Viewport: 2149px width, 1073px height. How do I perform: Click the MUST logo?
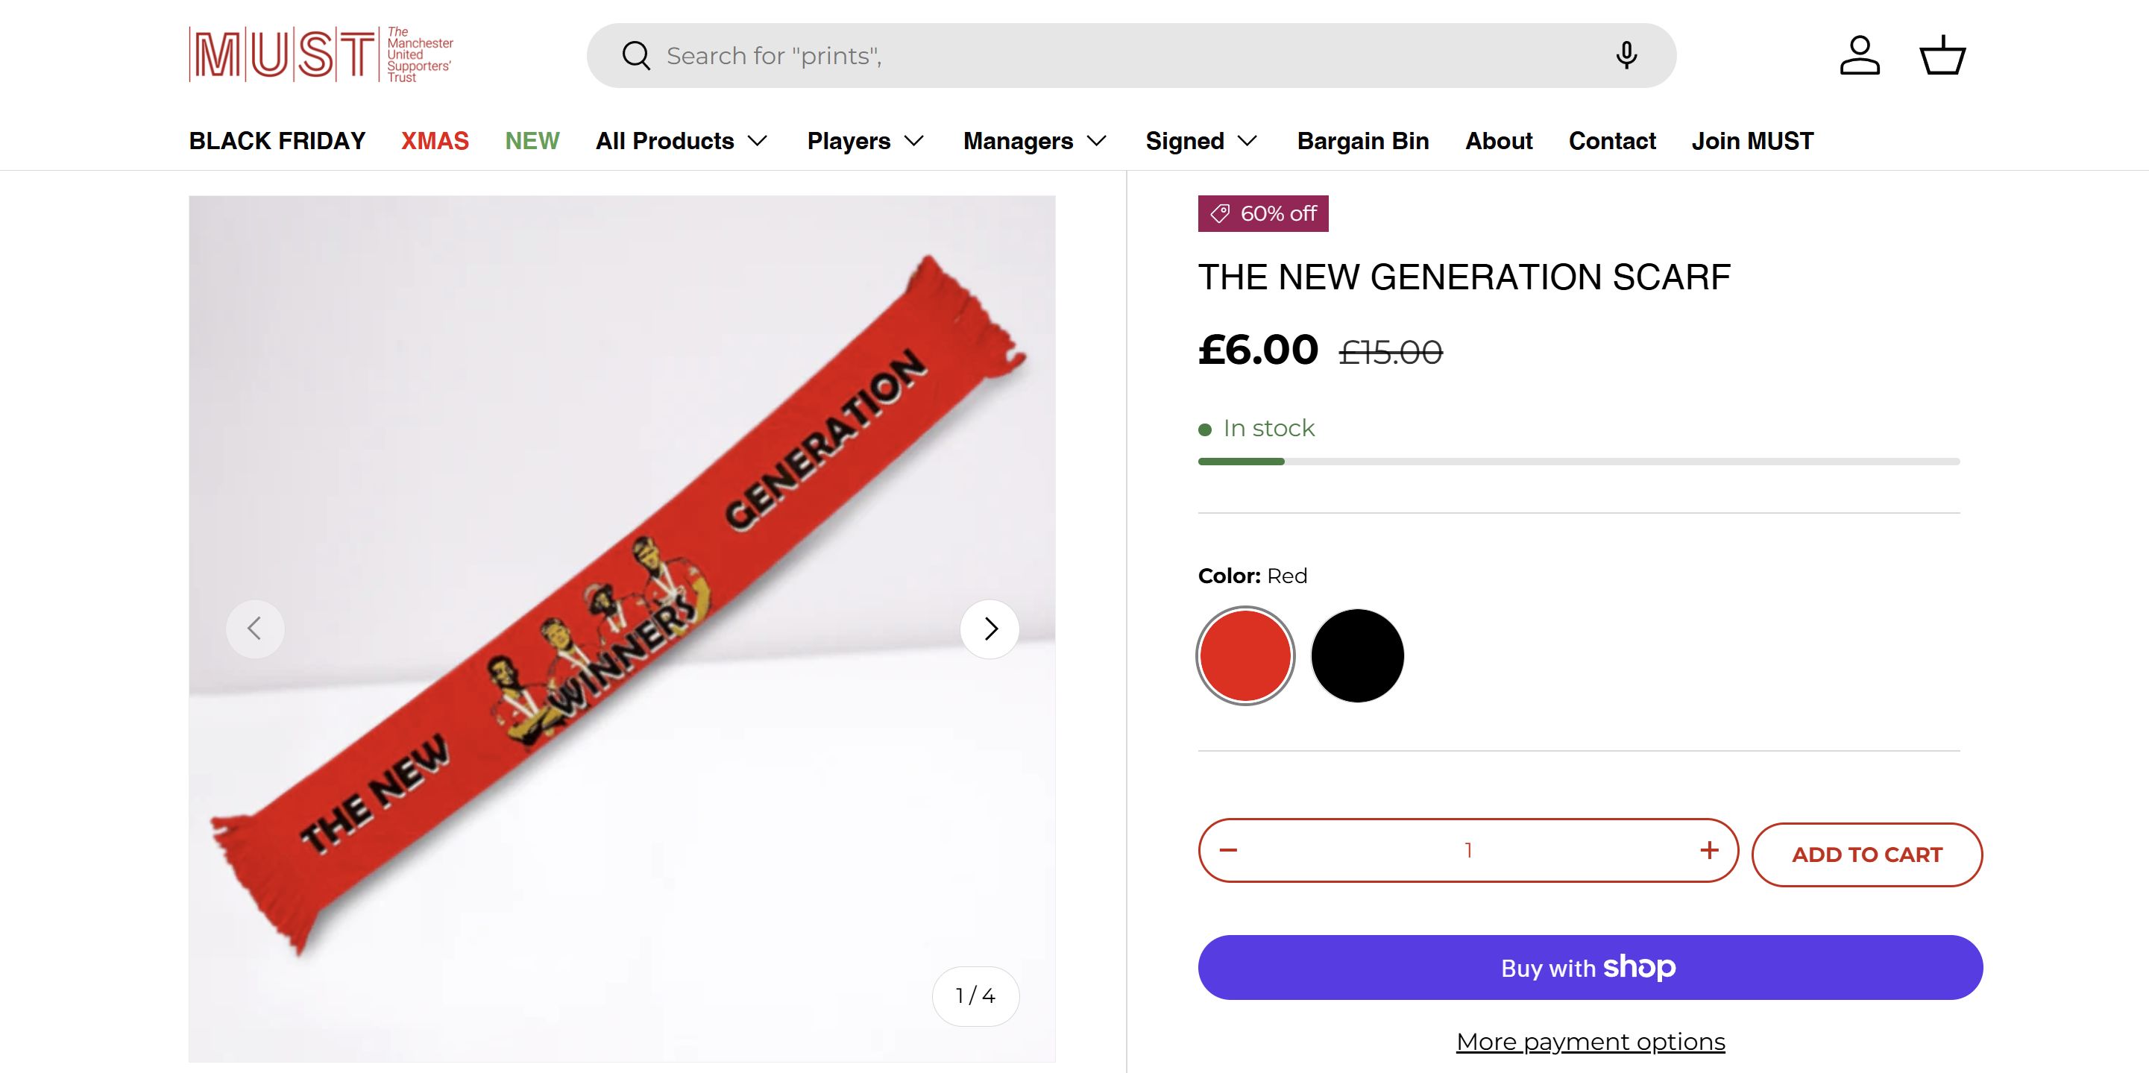pos(321,55)
